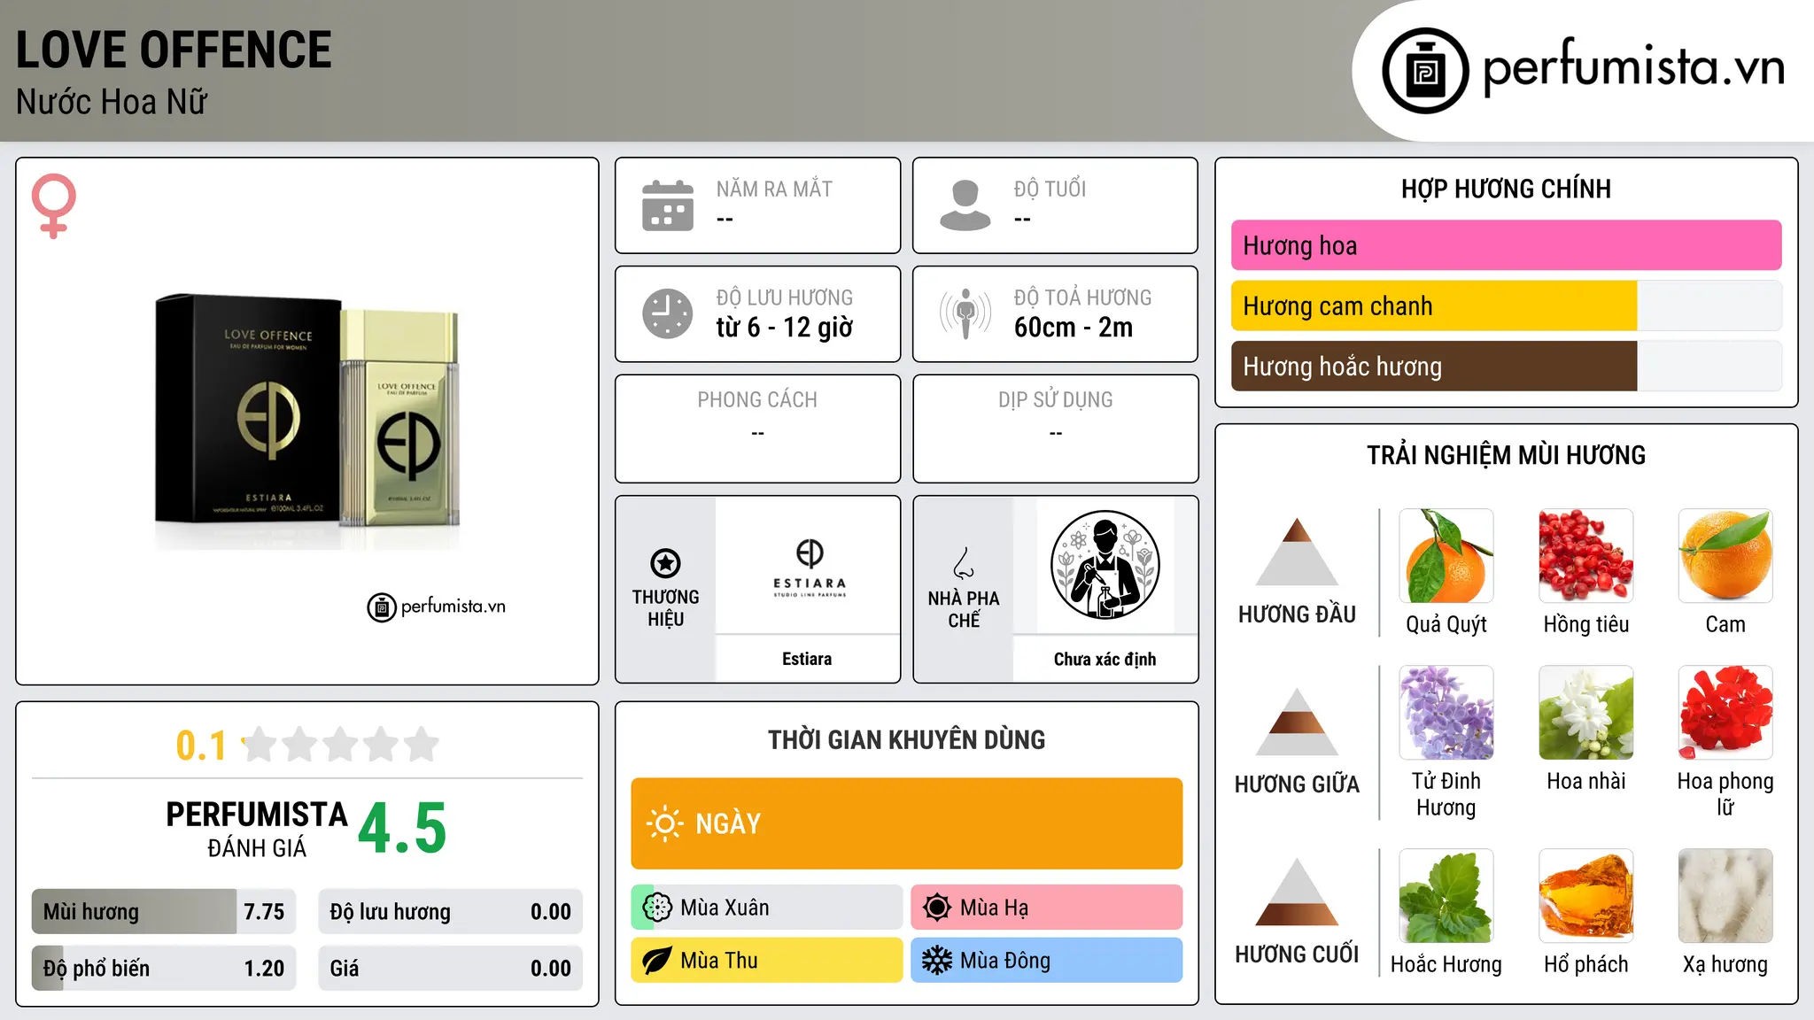Image resolution: width=1814 pixels, height=1020 pixels.
Task: Click the yellow Hương cam chanh accord bar
Action: 1506,306
